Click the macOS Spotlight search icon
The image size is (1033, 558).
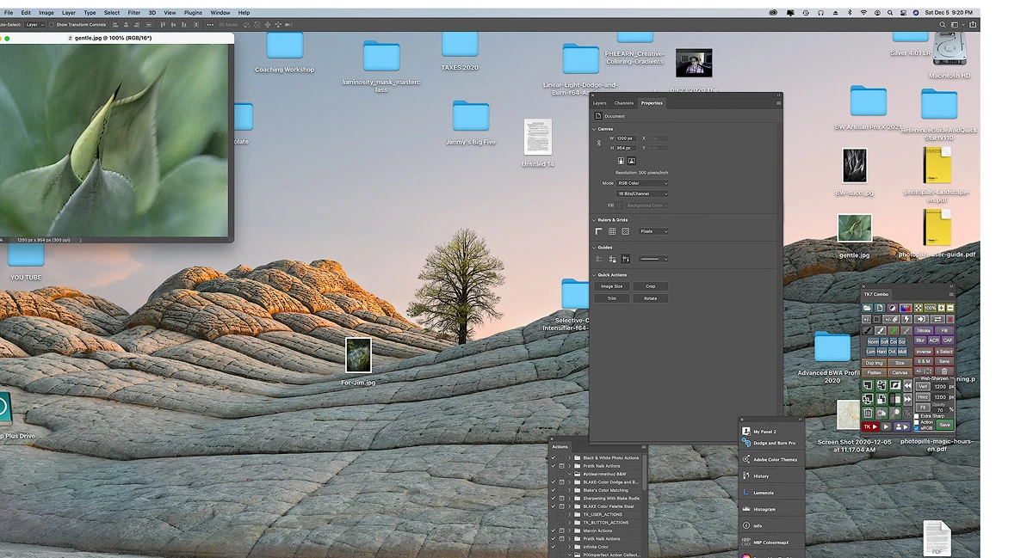[x=889, y=13]
